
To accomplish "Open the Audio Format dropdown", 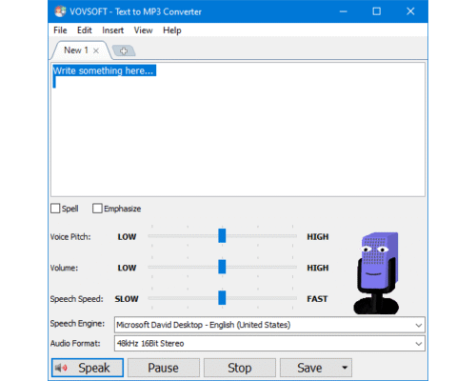I will coord(269,344).
